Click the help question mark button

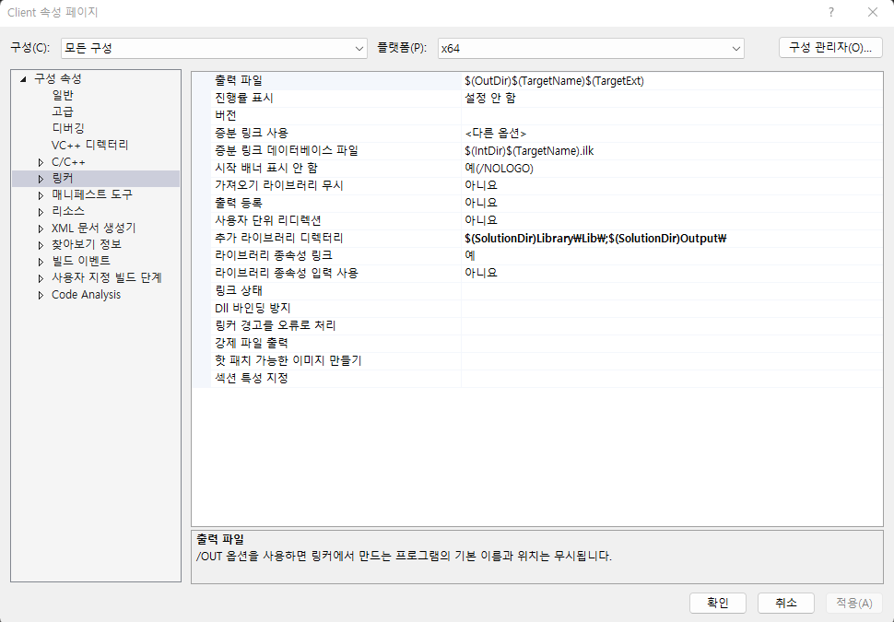(x=831, y=12)
